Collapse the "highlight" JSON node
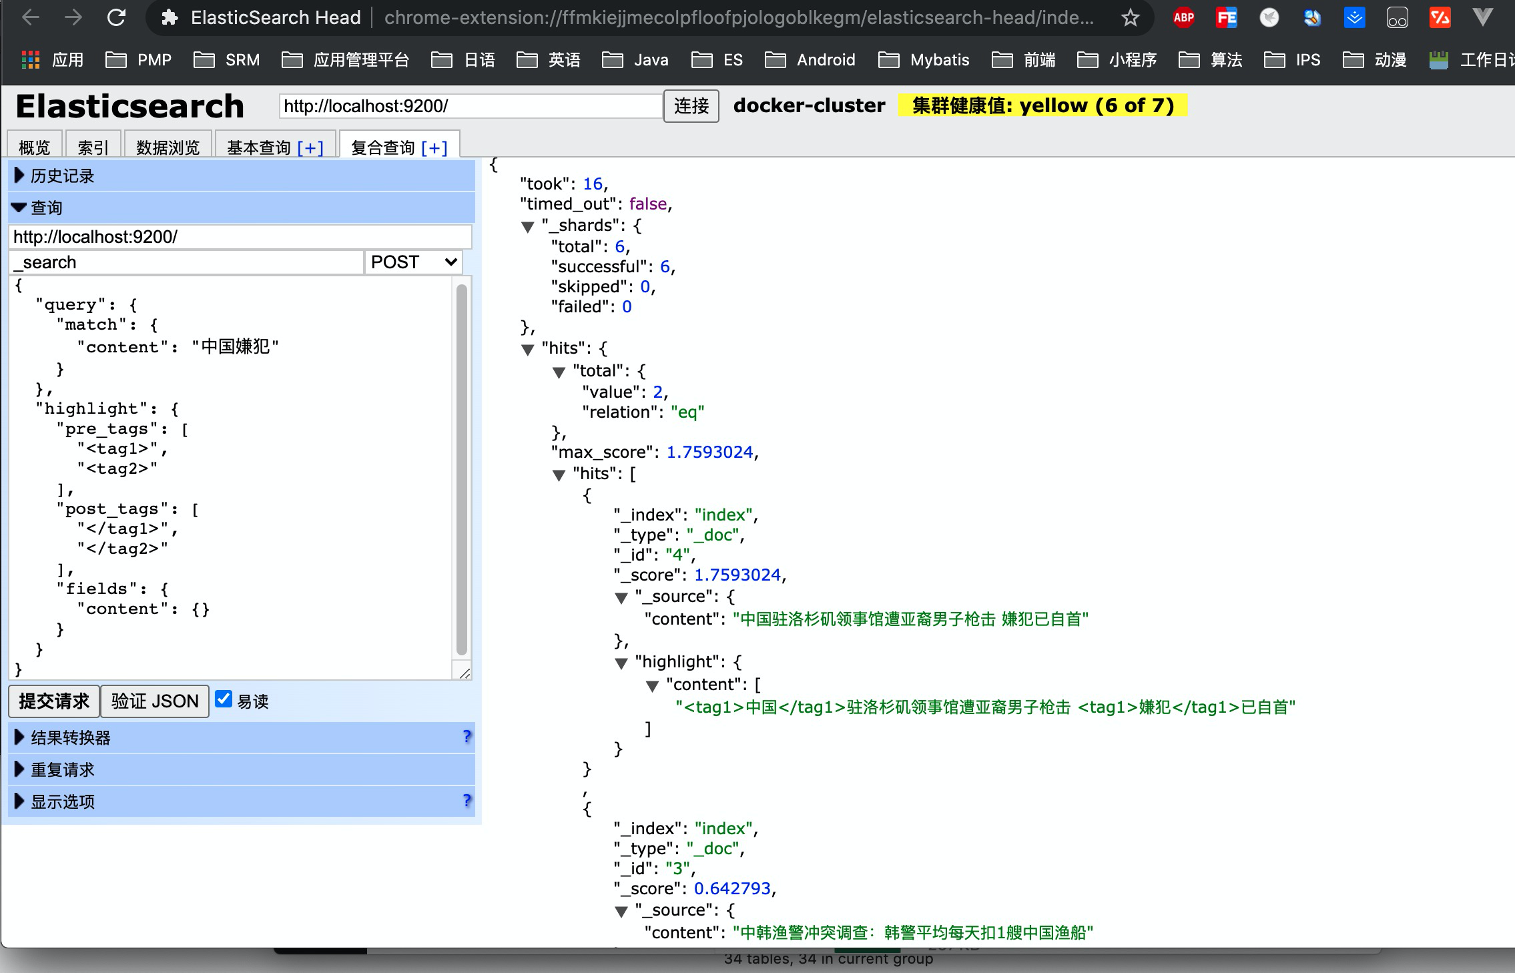 [x=621, y=663]
